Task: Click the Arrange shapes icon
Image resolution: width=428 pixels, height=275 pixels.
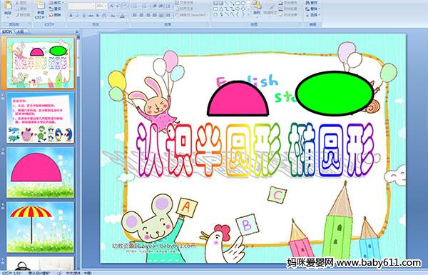Action: pos(257,7)
